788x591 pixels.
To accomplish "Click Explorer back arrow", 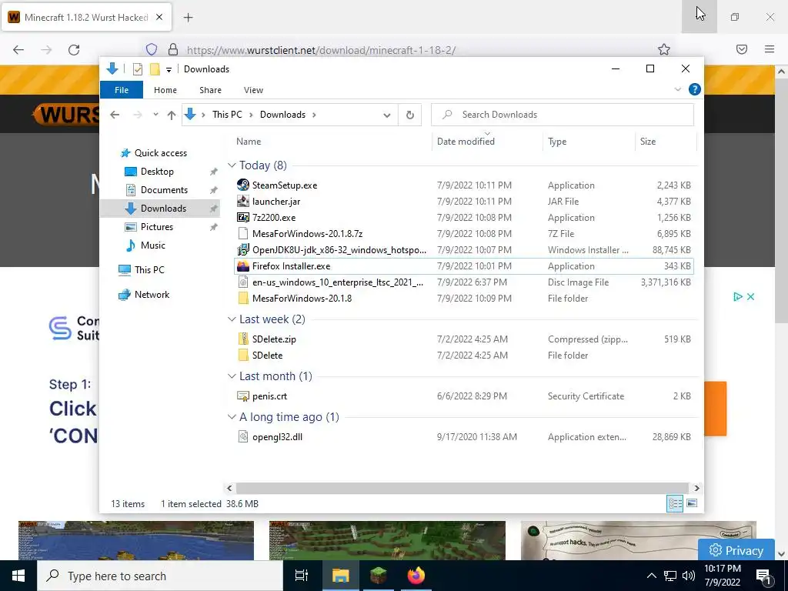I will [115, 115].
